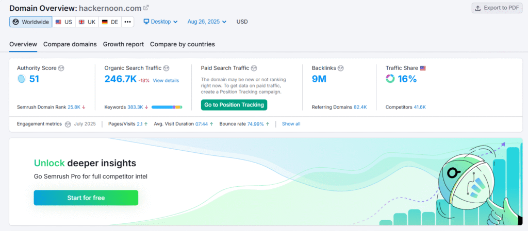
Task: Click globe icon beside Backlinks
Action: click(341, 68)
